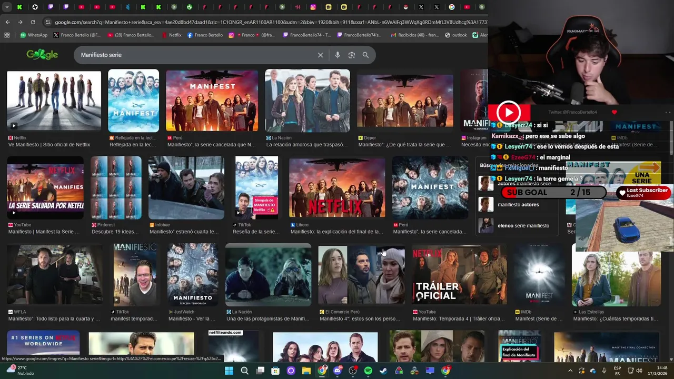This screenshot has height=379, width=674.
Task: Open the YouTube (28) Franco Bertello bookmark
Action: point(131,35)
